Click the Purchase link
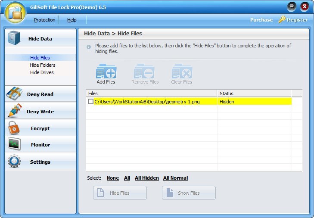Screen dimensions: 314x218 (x=261, y=20)
